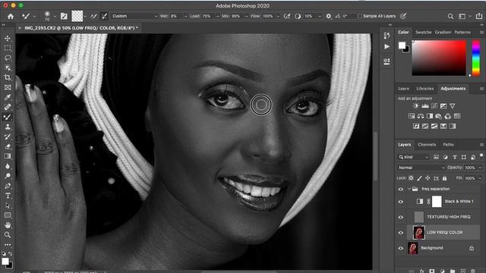The width and height of the screenshot is (486, 273).
Task: Open the brush settings gear icon
Action: 329,16
